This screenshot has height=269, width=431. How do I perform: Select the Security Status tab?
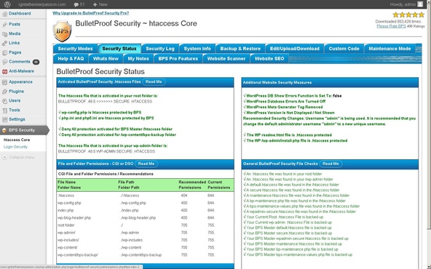(119, 49)
